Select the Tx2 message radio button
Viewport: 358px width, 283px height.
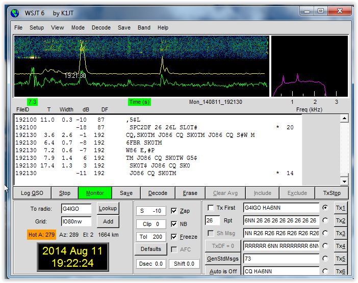pos(325,220)
